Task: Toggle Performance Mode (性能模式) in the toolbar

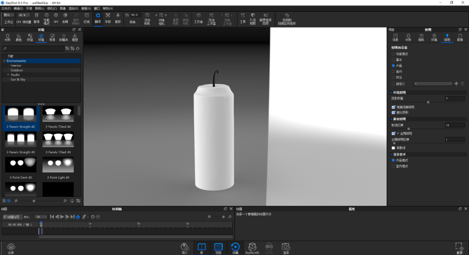Action: tap(46, 19)
